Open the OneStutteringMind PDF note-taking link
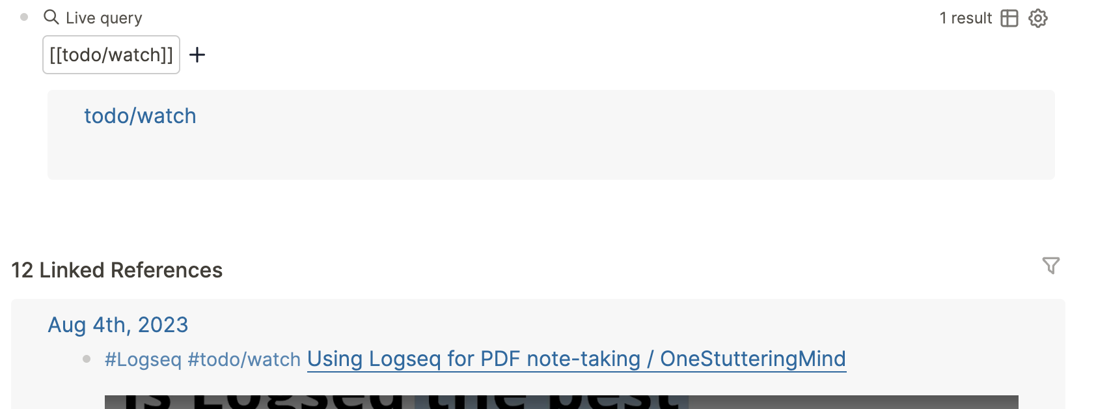This screenshot has height=409, width=1096. click(x=576, y=359)
